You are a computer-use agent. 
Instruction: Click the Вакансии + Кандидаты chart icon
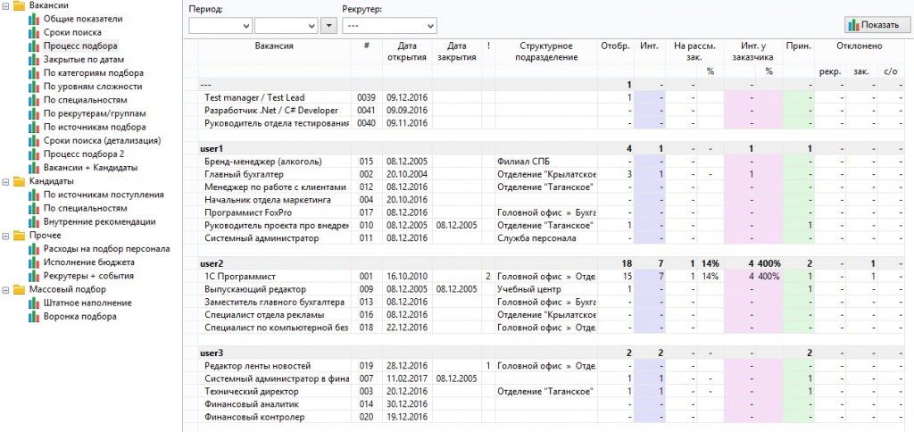tap(35, 167)
